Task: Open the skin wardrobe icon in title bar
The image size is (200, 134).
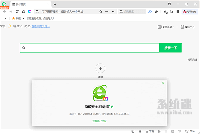Action: (171, 4)
